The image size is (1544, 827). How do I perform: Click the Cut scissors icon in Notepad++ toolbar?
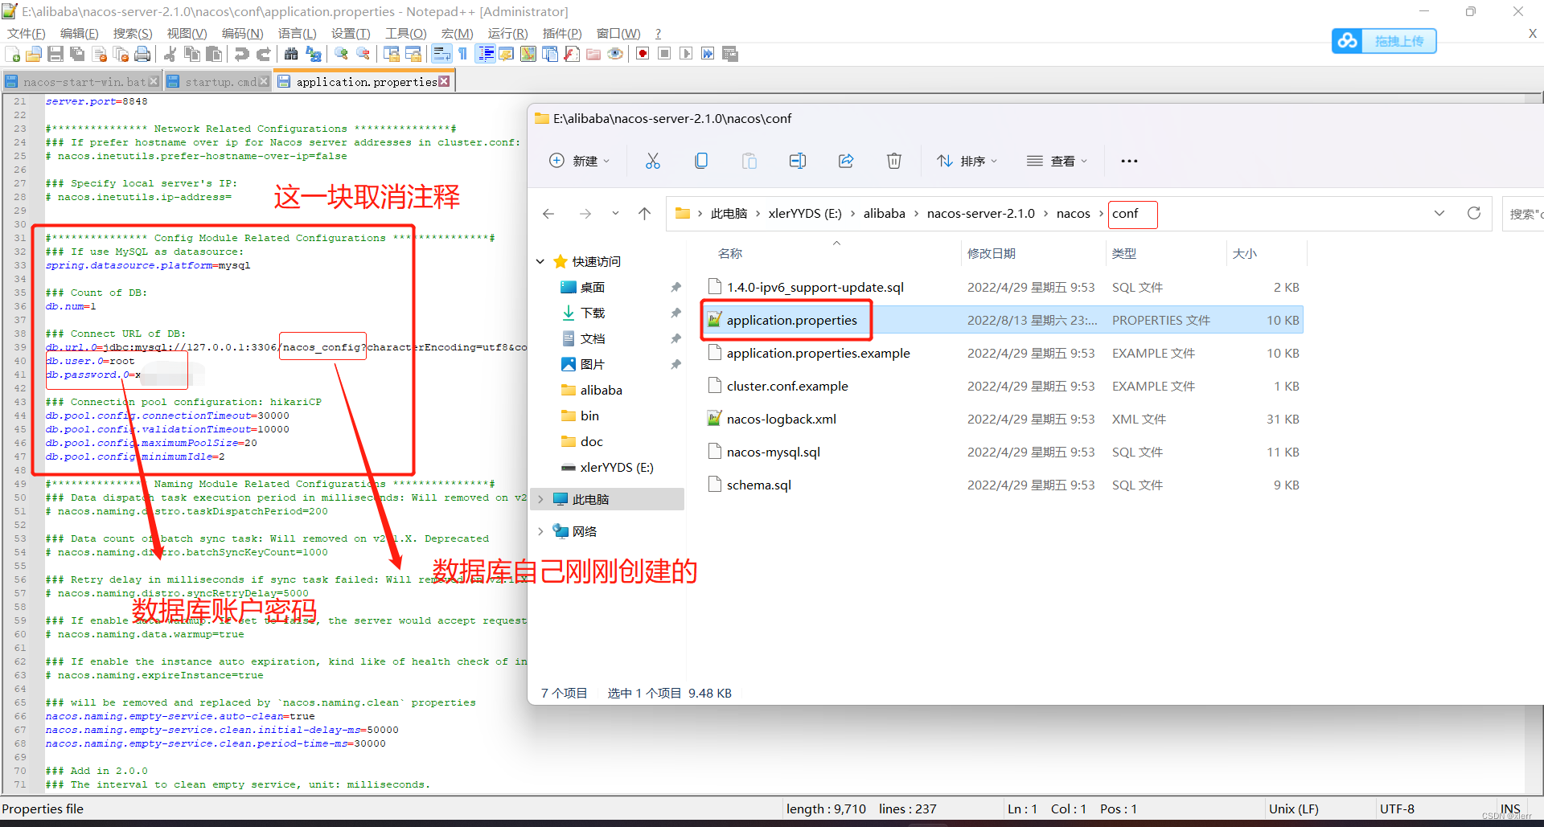(x=170, y=54)
